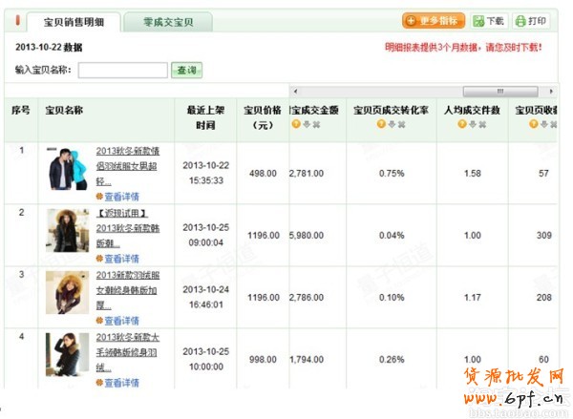The image size is (573, 419).
Task: Click the scrollbar's left arrow above the table
Action: [294, 92]
